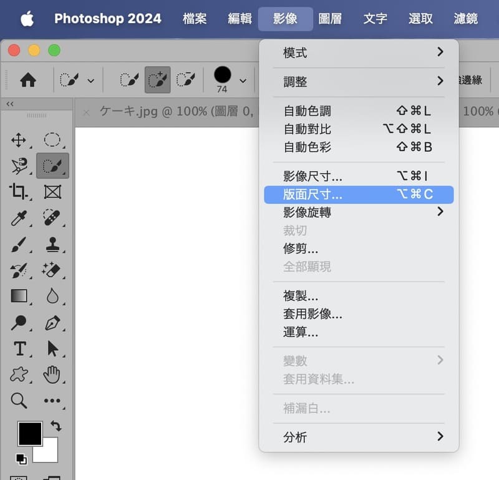Select the Elliptical Marquee tool
The height and width of the screenshot is (480, 499).
coord(52,140)
